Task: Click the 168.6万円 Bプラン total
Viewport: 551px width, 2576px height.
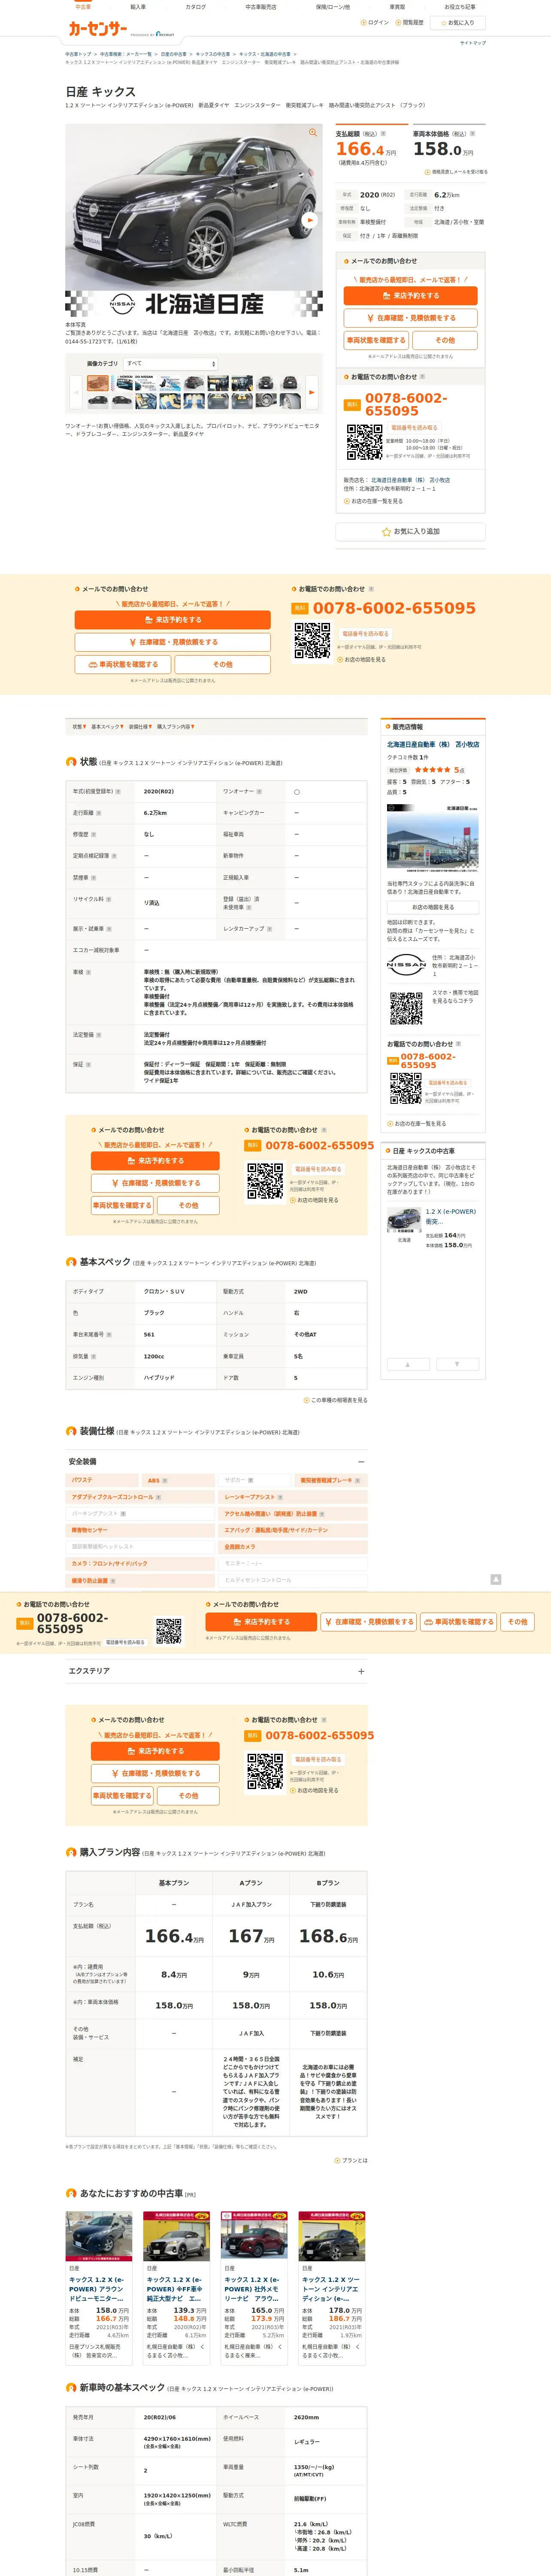Action: tap(328, 1937)
